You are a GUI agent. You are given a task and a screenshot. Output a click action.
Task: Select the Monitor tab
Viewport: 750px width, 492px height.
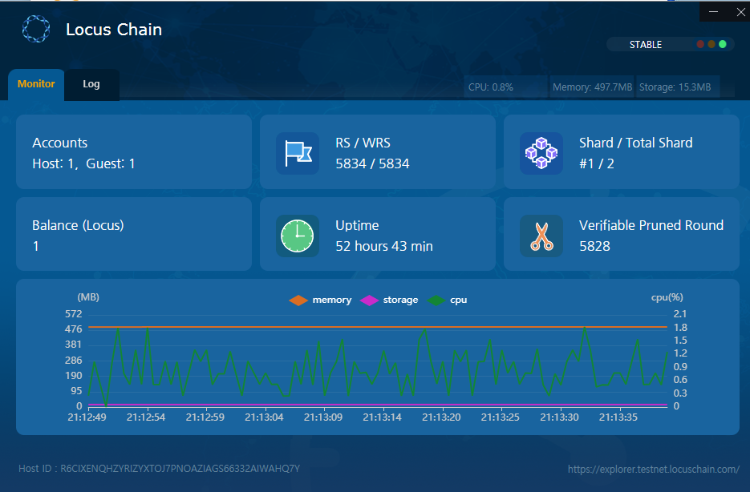(x=36, y=84)
